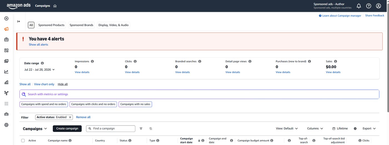The height and width of the screenshot is (145, 389).
Task: Open the notifications bell
Action: pos(359,6)
